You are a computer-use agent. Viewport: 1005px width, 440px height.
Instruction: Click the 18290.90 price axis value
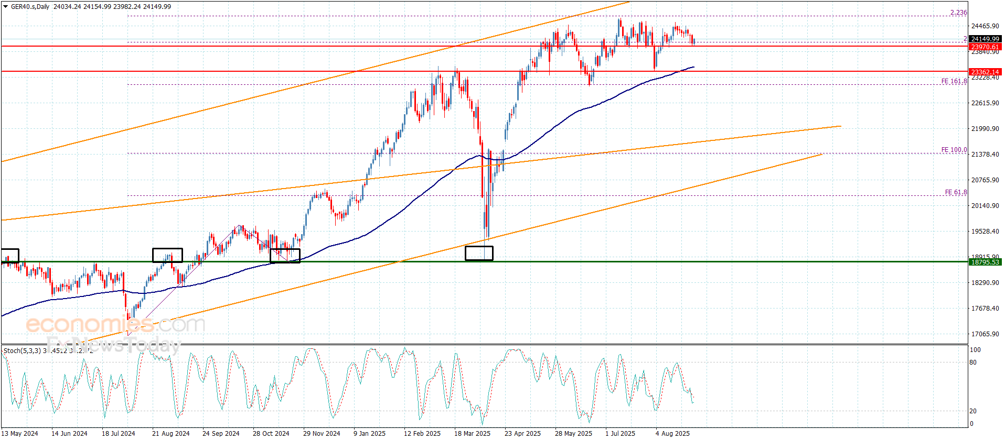point(985,283)
